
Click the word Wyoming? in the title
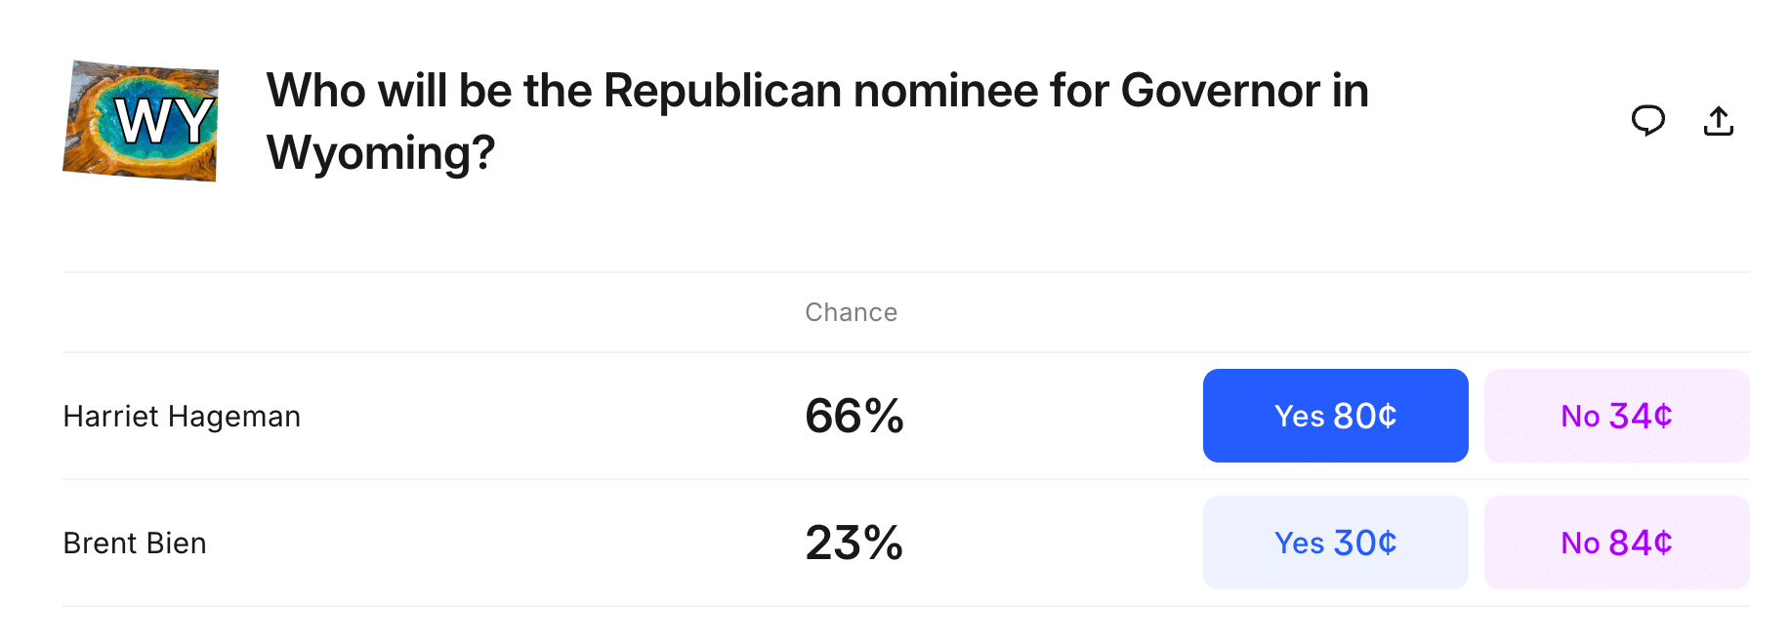click(x=381, y=153)
